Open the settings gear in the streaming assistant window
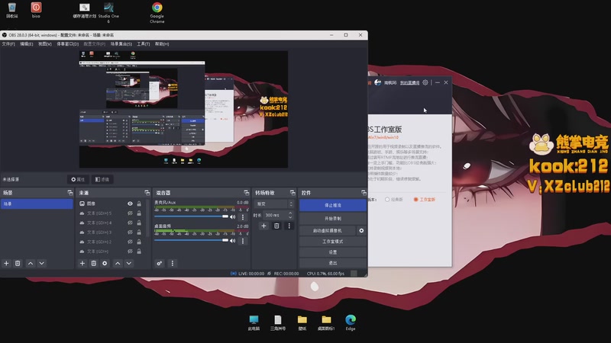This screenshot has height=343, width=611. point(425,82)
